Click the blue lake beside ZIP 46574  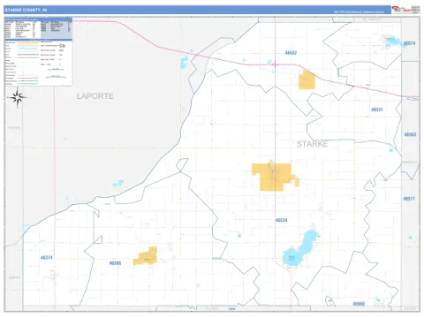393,42
